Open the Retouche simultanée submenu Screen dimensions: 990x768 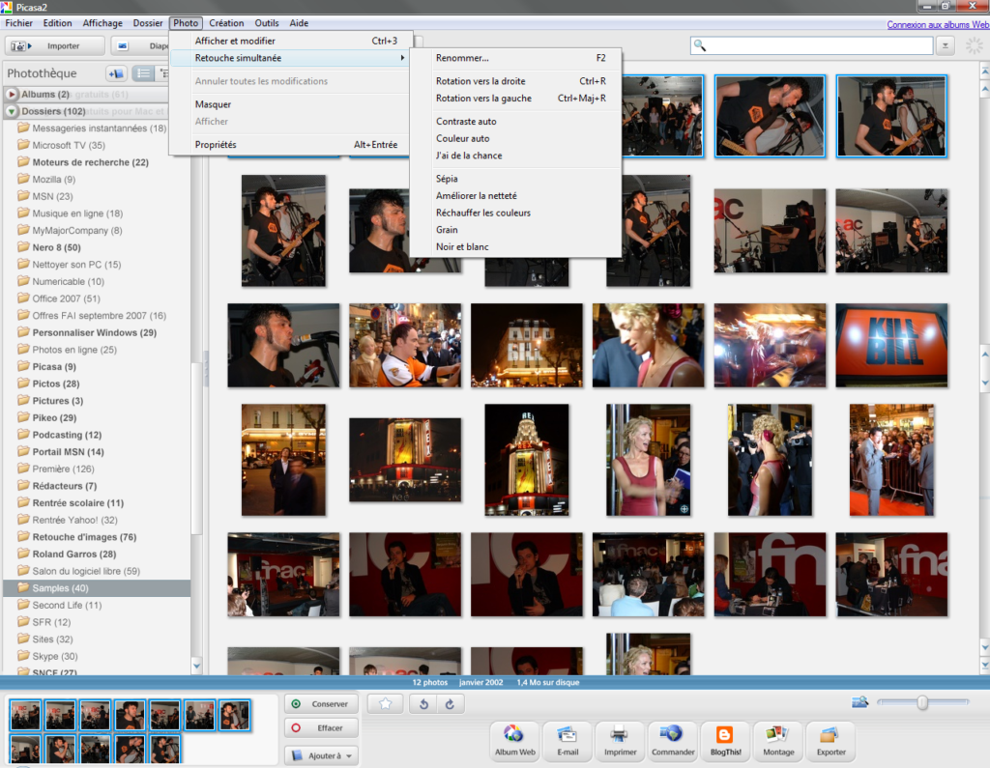290,57
